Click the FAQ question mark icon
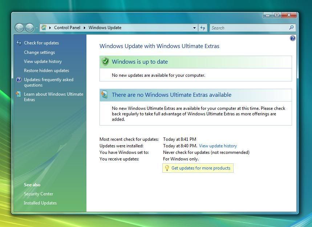This screenshot has width=312, height=227. pyautogui.click(x=19, y=80)
